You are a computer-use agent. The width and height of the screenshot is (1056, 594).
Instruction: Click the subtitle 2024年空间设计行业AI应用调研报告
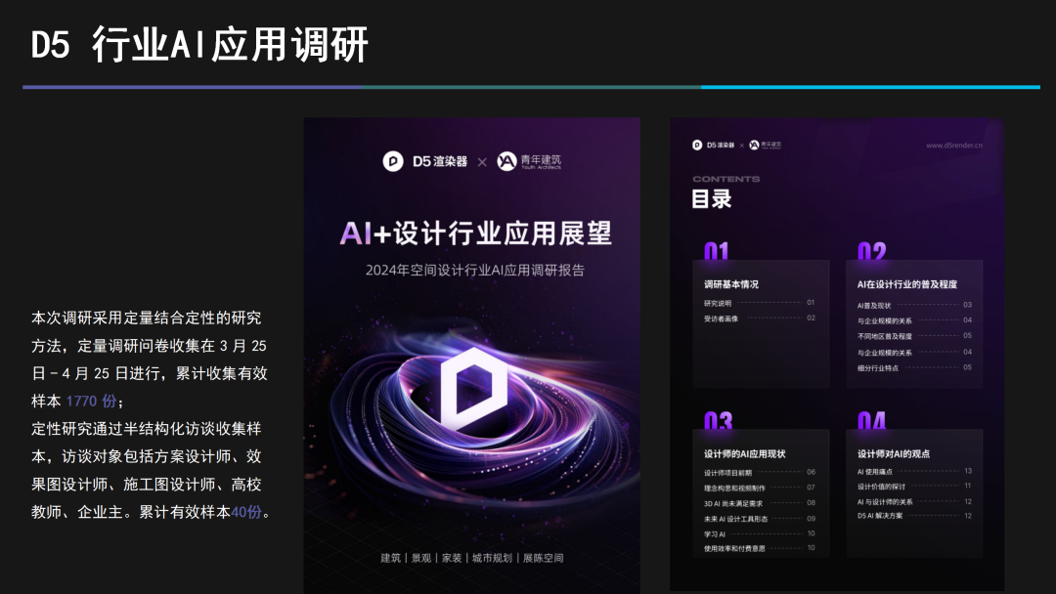pyautogui.click(x=475, y=271)
